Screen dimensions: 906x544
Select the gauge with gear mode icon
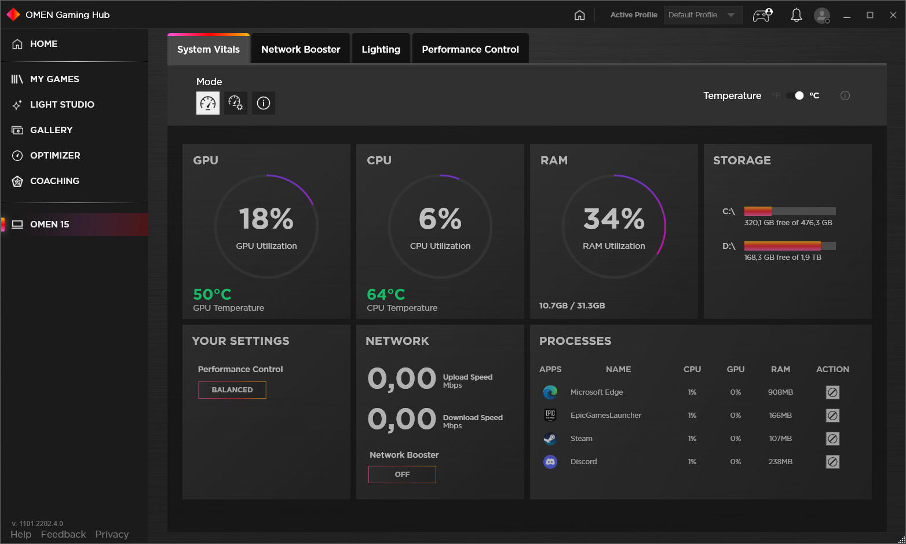[x=236, y=103]
